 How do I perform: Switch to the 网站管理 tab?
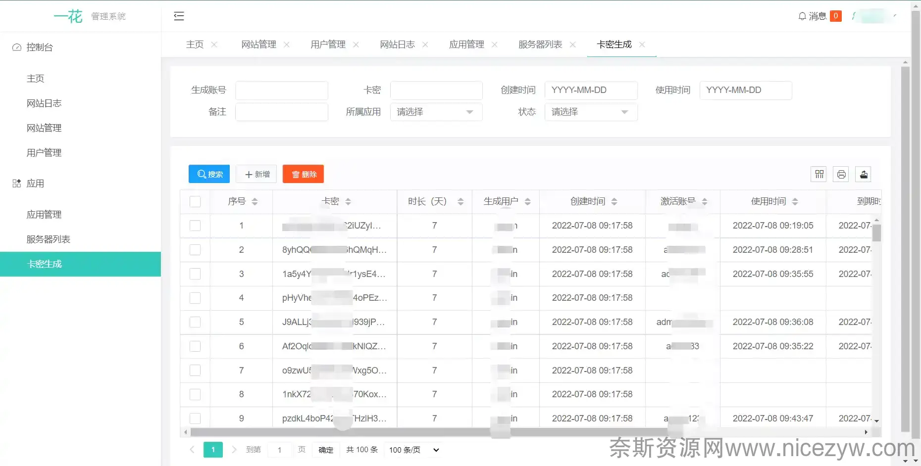pyautogui.click(x=258, y=45)
